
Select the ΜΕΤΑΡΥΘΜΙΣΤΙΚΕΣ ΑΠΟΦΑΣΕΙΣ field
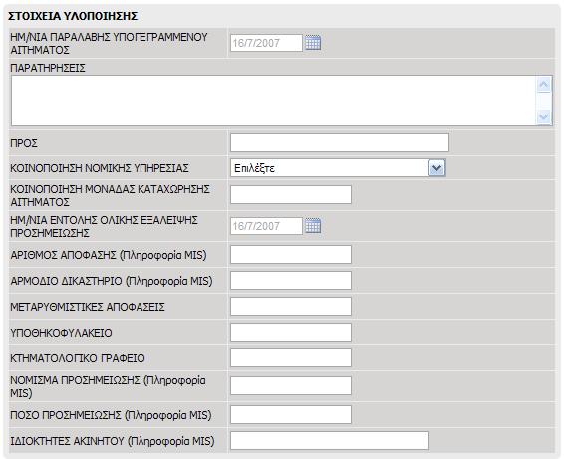tap(291, 307)
